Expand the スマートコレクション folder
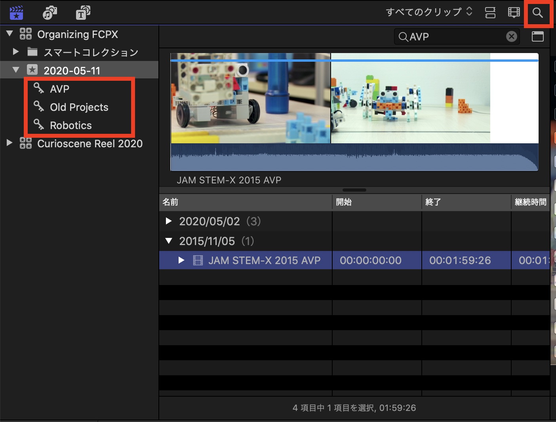 pyautogui.click(x=16, y=51)
